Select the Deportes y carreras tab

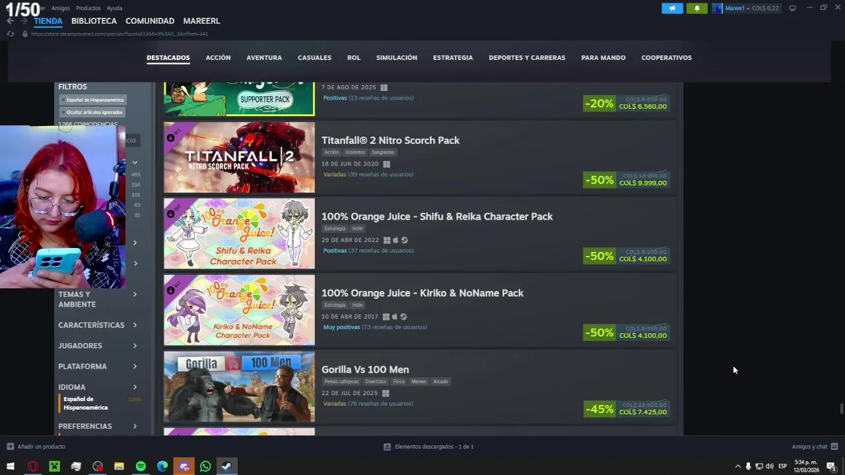click(x=527, y=58)
